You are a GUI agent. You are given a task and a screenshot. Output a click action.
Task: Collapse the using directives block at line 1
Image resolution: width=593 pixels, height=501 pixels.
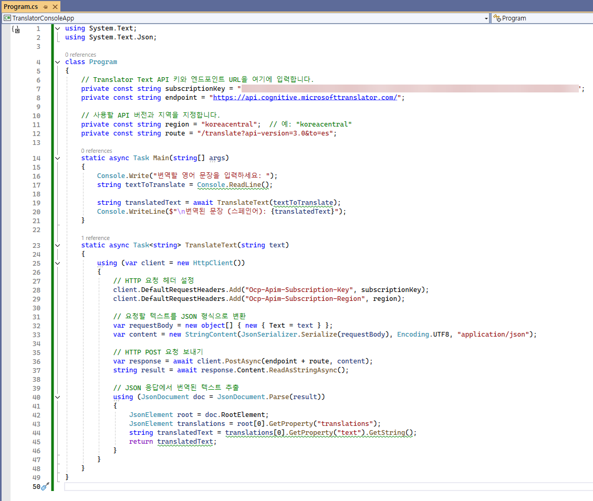(57, 28)
